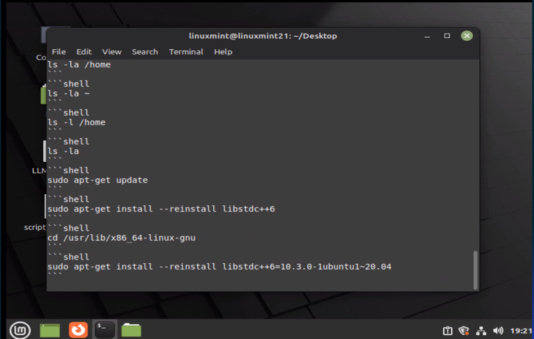Open the File menu in terminal
Screen dimensions: 534x339
point(58,52)
